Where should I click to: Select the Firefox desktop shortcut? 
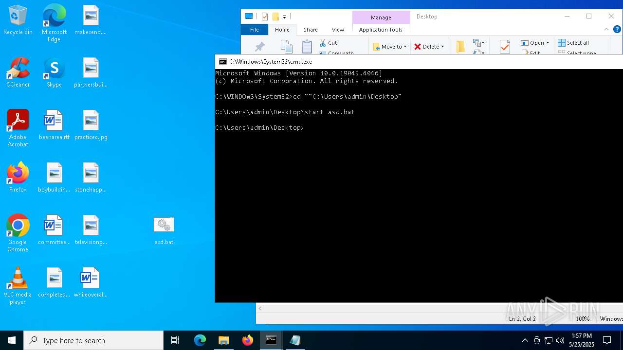point(18,177)
